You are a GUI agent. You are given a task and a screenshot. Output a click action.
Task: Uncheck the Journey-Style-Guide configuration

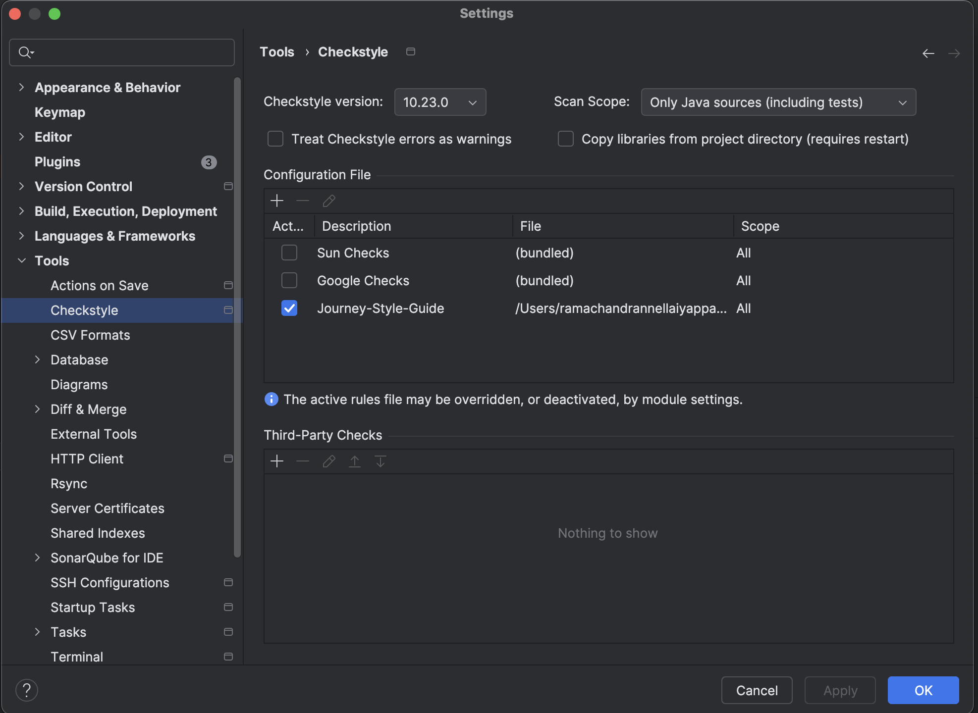click(289, 308)
